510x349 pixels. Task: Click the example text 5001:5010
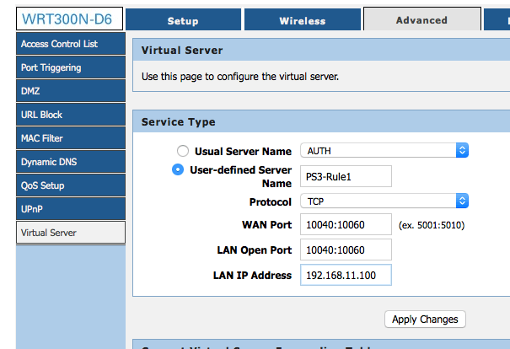click(432, 225)
